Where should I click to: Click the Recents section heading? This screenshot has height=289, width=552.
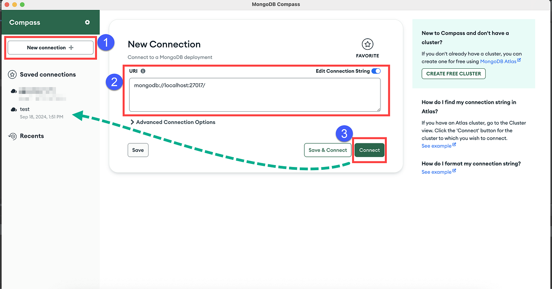(x=32, y=136)
